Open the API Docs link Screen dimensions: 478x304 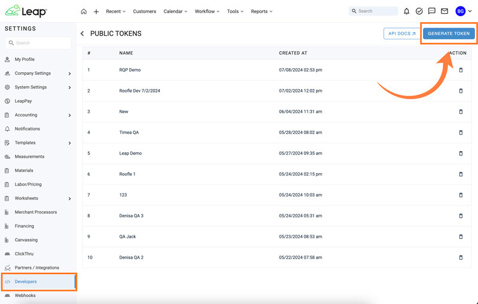click(x=402, y=33)
